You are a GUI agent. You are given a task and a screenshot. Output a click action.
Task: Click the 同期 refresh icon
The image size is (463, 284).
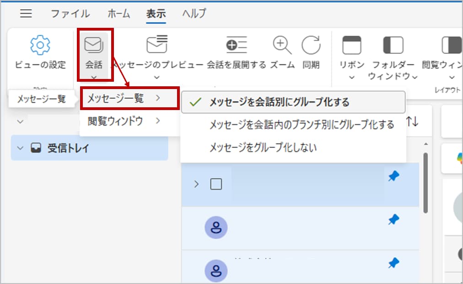[x=311, y=45]
